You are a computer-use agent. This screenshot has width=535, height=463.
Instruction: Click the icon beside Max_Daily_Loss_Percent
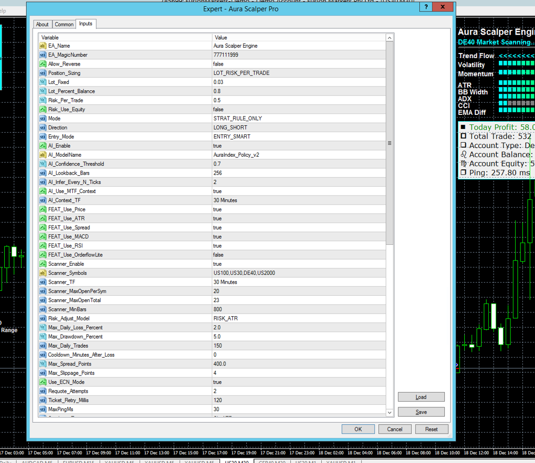pos(43,328)
